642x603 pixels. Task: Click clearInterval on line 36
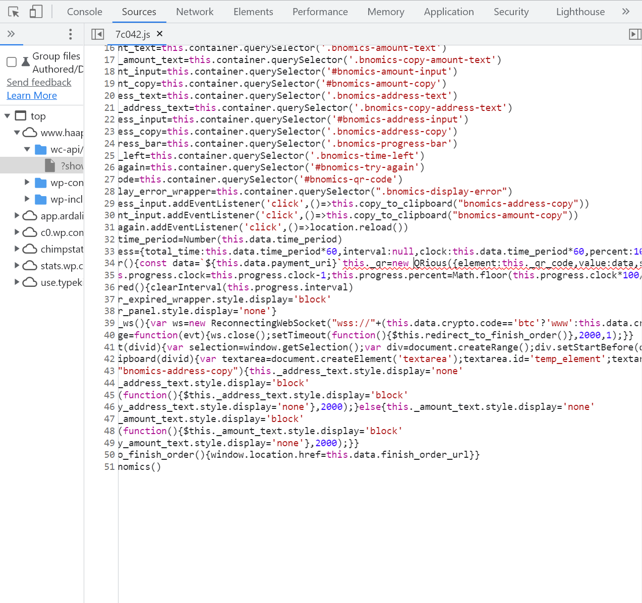click(x=186, y=287)
